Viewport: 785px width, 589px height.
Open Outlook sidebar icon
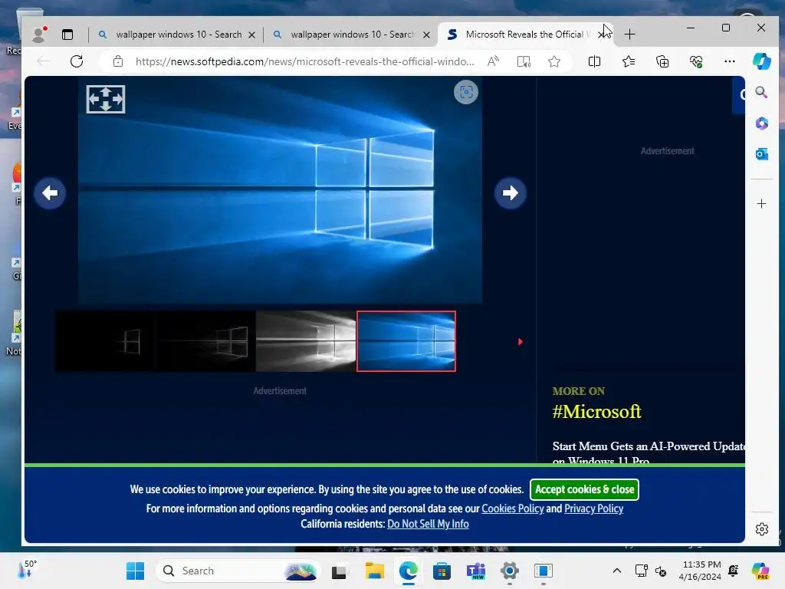761,154
